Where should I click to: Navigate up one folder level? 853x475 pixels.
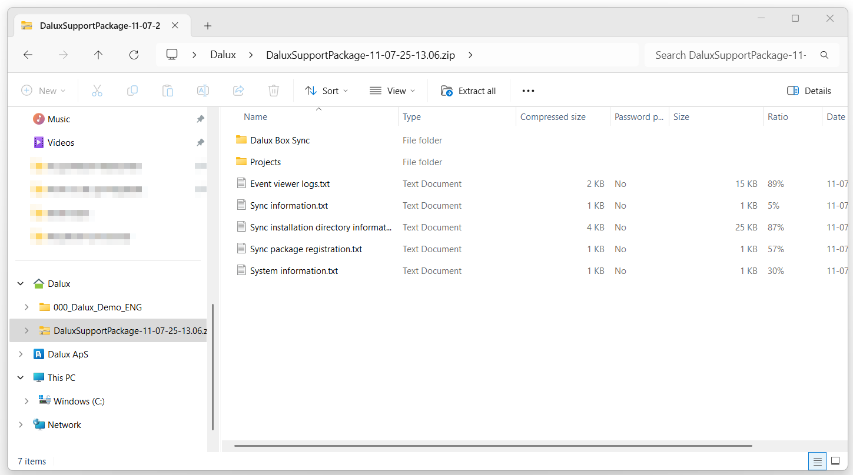[x=98, y=55]
